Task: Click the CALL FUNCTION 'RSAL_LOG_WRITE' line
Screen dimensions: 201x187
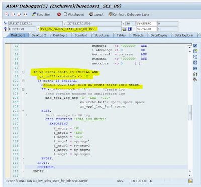Action: tap(76, 119)
